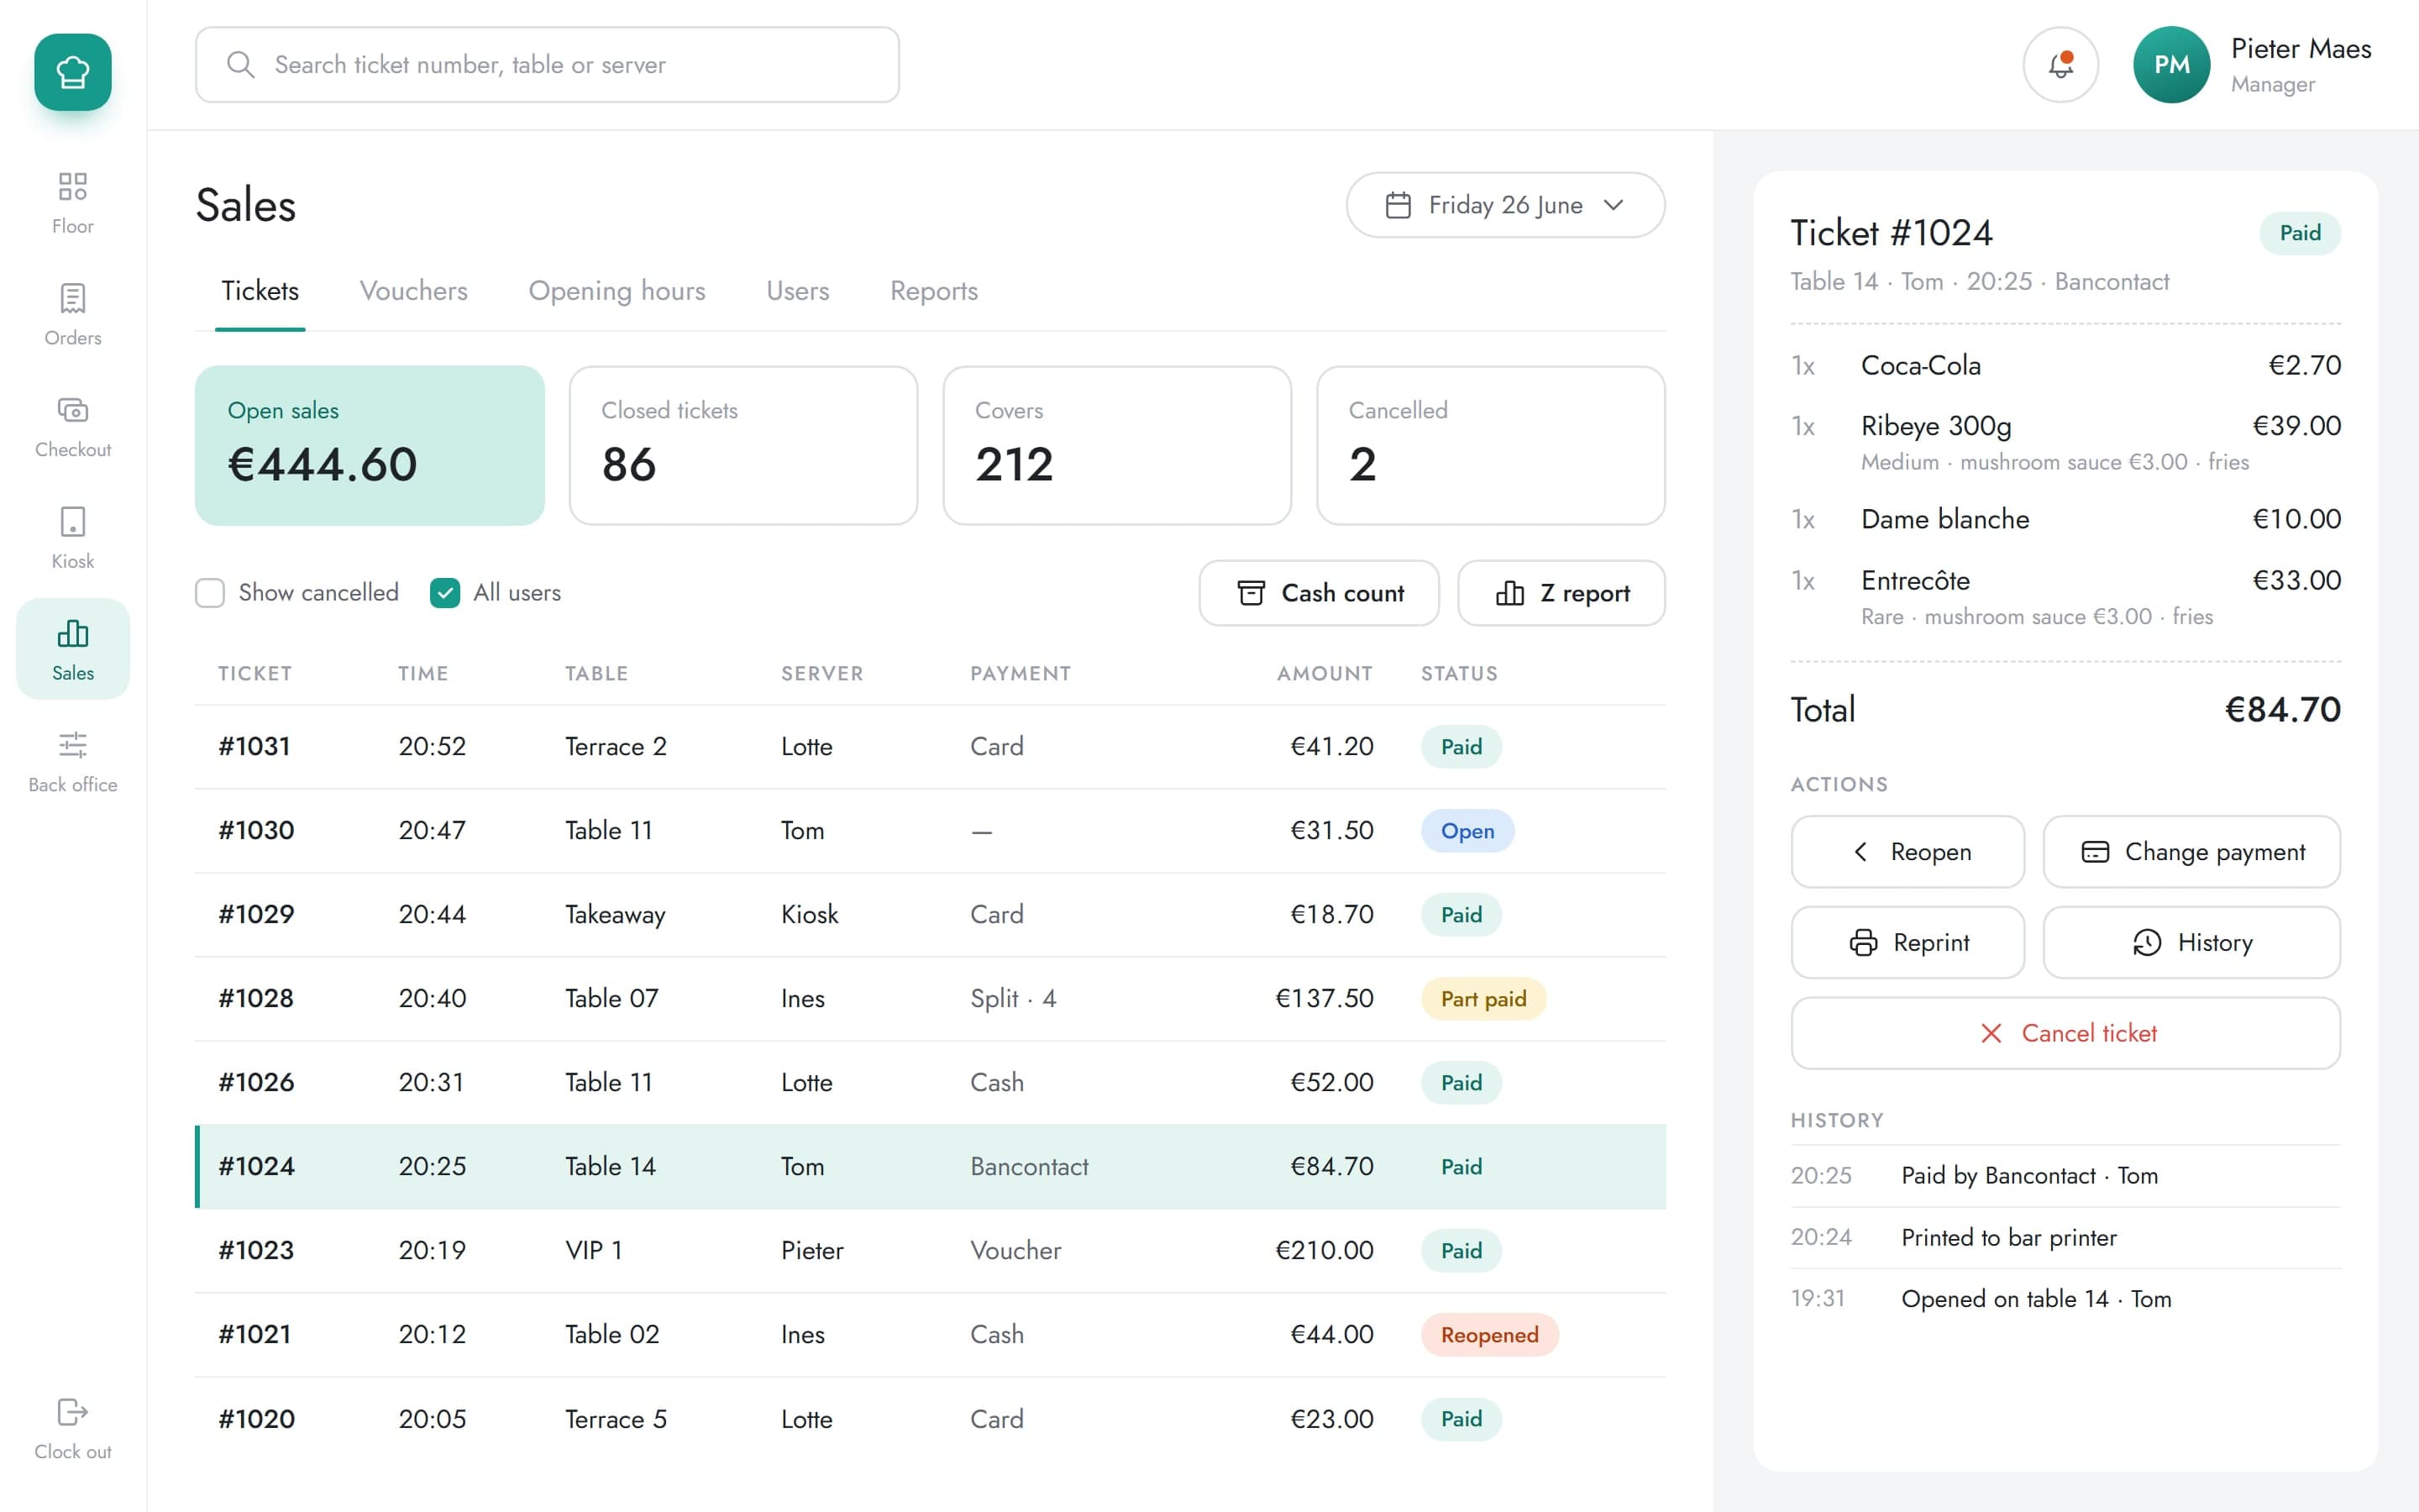Cancel ticket #1024
Image resolution: width=2419 pixels, height=1512 pixels.
point(2065,1033)
